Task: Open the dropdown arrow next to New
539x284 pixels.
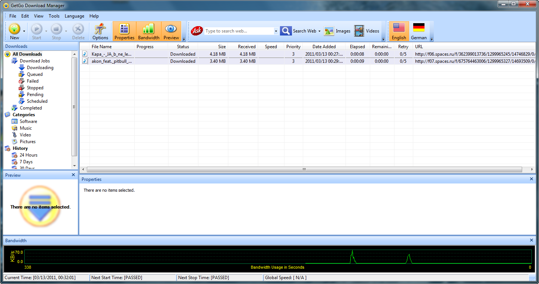Action: click(x=24, y=31)
